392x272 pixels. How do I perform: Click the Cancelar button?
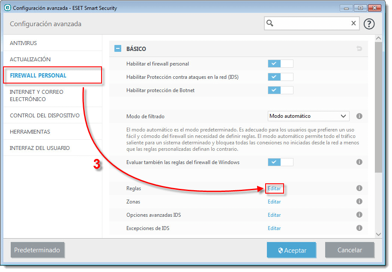coord(349,250)
